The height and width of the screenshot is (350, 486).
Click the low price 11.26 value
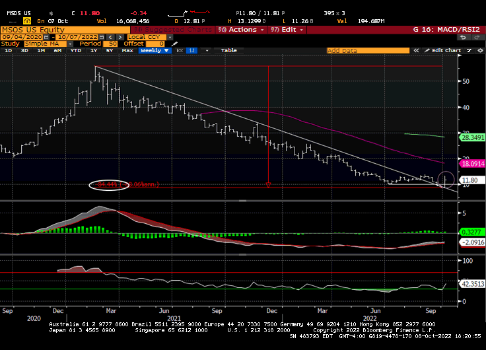pyautogui.click(x=300, y=21)
